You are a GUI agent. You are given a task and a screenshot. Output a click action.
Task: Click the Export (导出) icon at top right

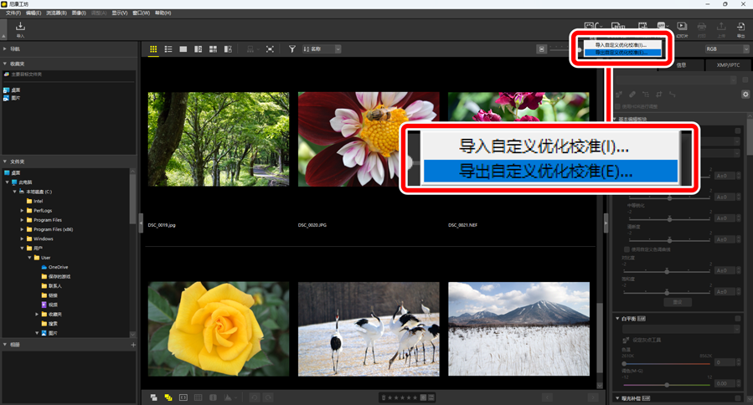pyautogui.click(x=740, y=28)
